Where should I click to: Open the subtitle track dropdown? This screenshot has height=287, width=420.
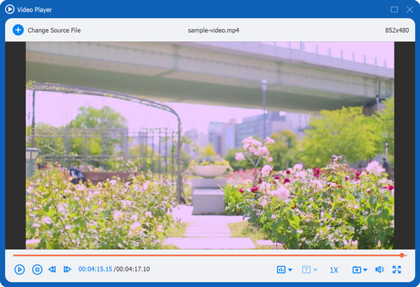[309, 269]
